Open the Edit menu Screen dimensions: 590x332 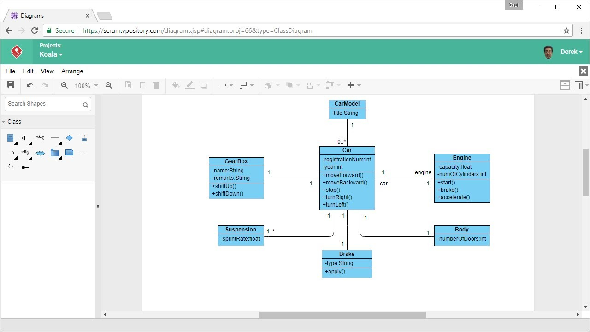(x=28, y=71)
